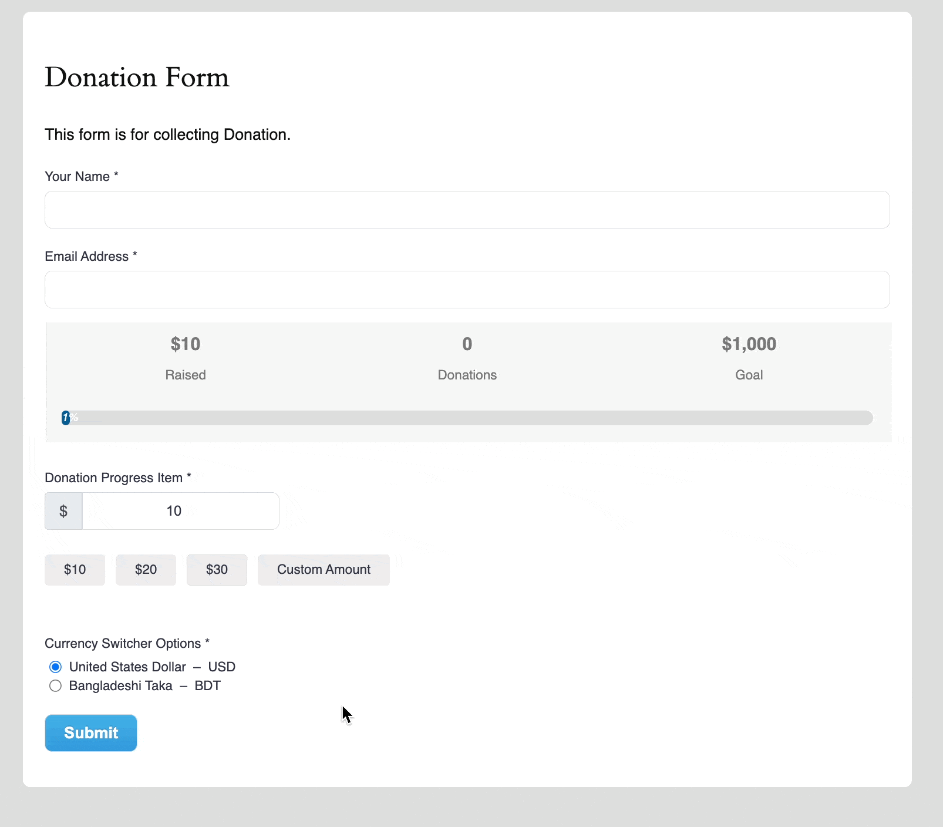
Task: Click the 1% progress indicator
Action: pyautogui.click(x=67, y=418)
